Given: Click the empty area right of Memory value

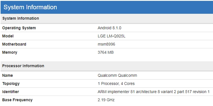Looking at the screenshot, I should [x=163, y=52].
